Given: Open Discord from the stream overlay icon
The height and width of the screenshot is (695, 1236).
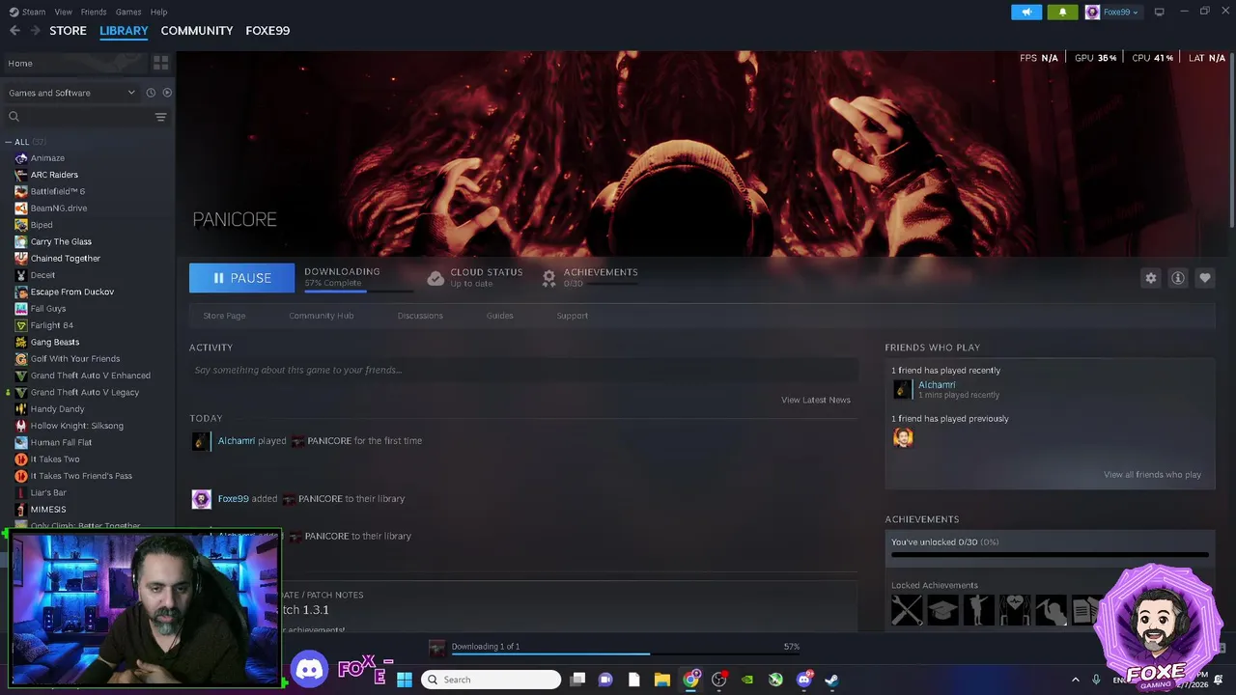Looking at the screenshot, I should click(309, 669).
